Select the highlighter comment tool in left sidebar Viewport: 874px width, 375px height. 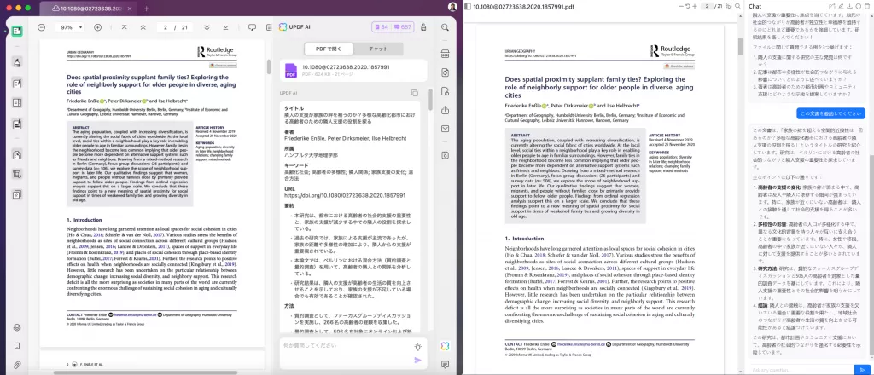[17, 61]
